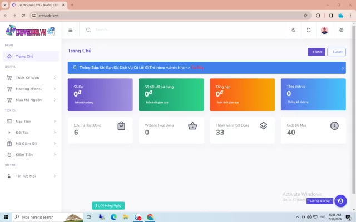Click shopping bag icon in Lưu Trữ card
The height and width of the screenshot is (222, 356).
coord(121,126)
